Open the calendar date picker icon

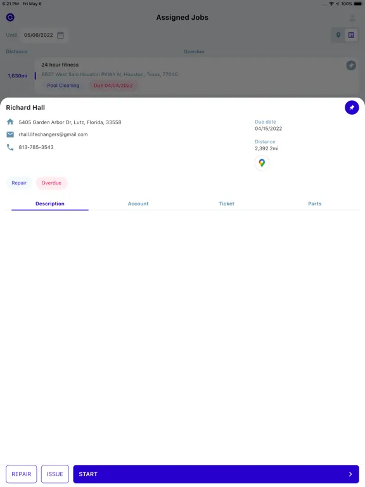tap(61, 35)
